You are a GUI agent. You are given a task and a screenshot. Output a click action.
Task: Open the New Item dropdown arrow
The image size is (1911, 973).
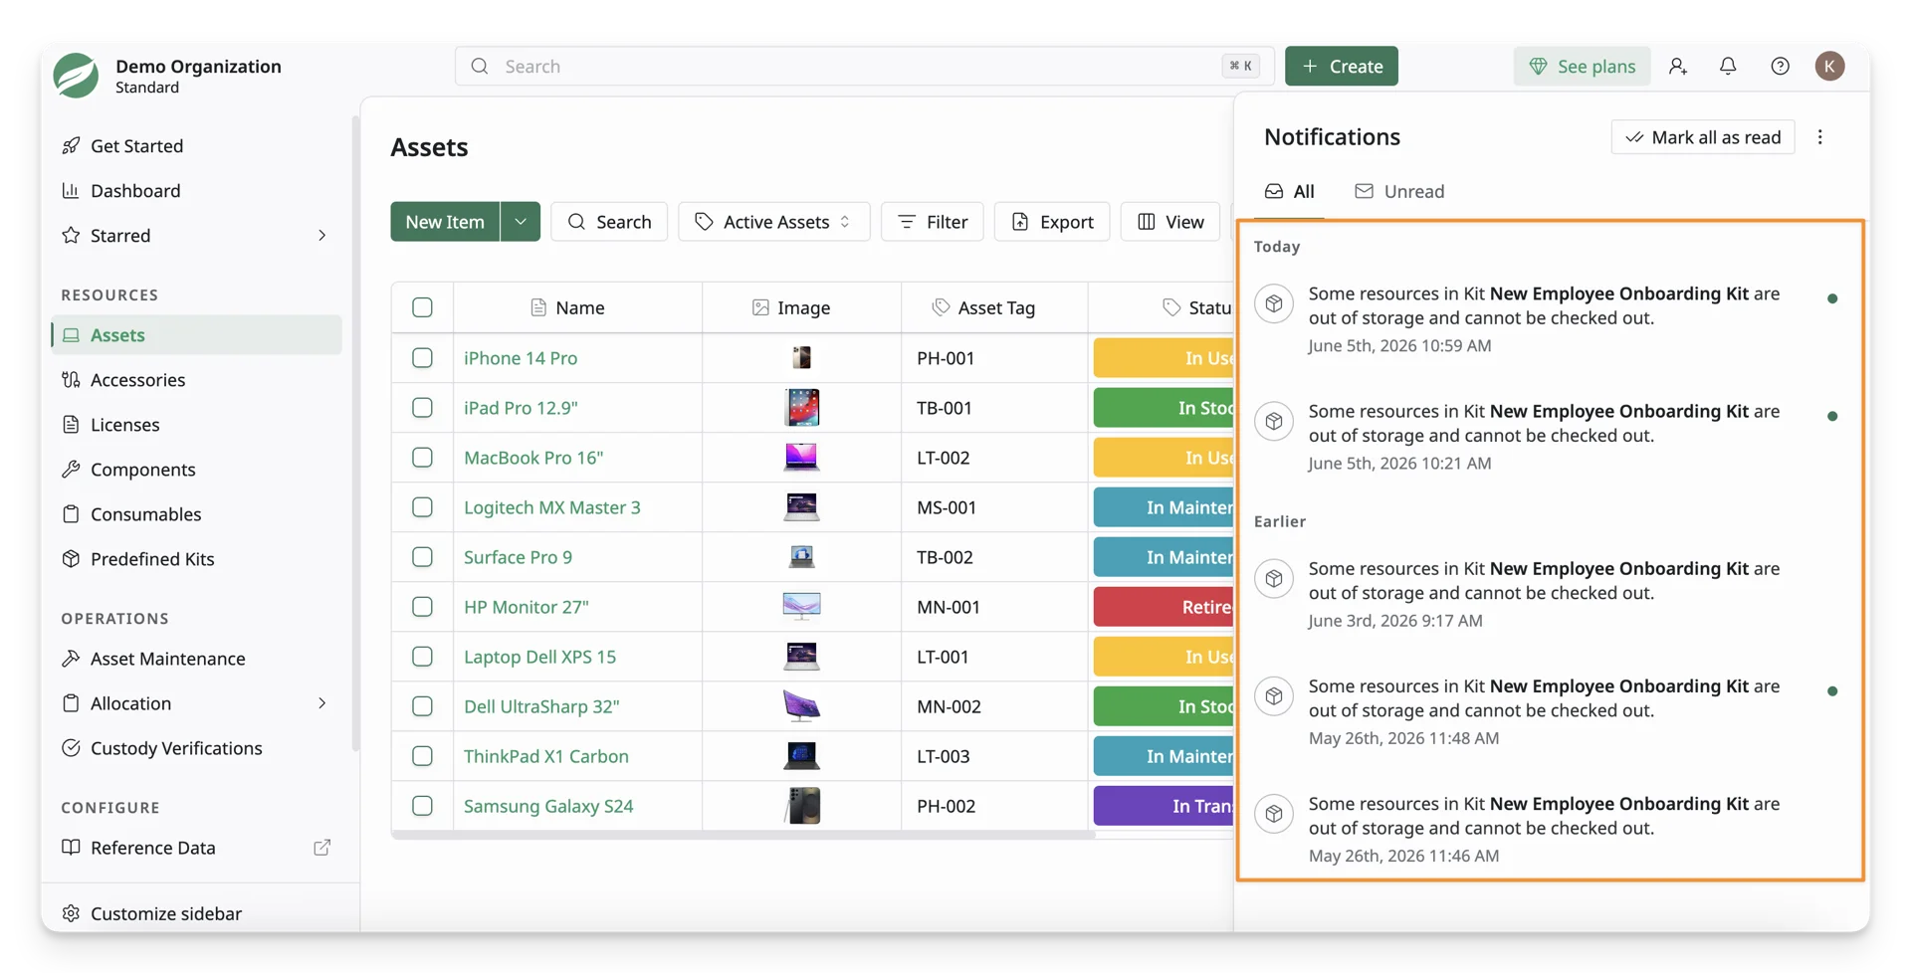click(x=521, y=222)
